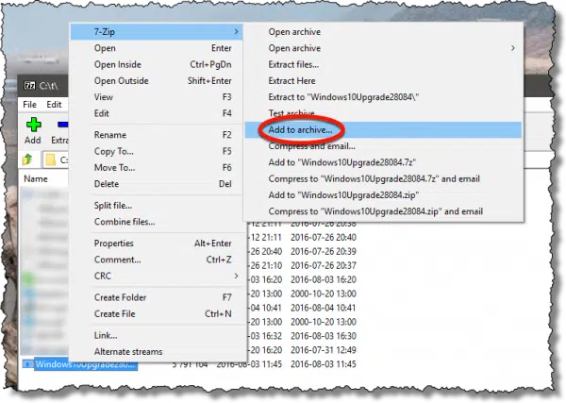
Task: Select Create Folder
Action: (158, 297)
